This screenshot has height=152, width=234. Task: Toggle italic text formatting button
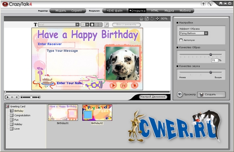click(96, 25)
